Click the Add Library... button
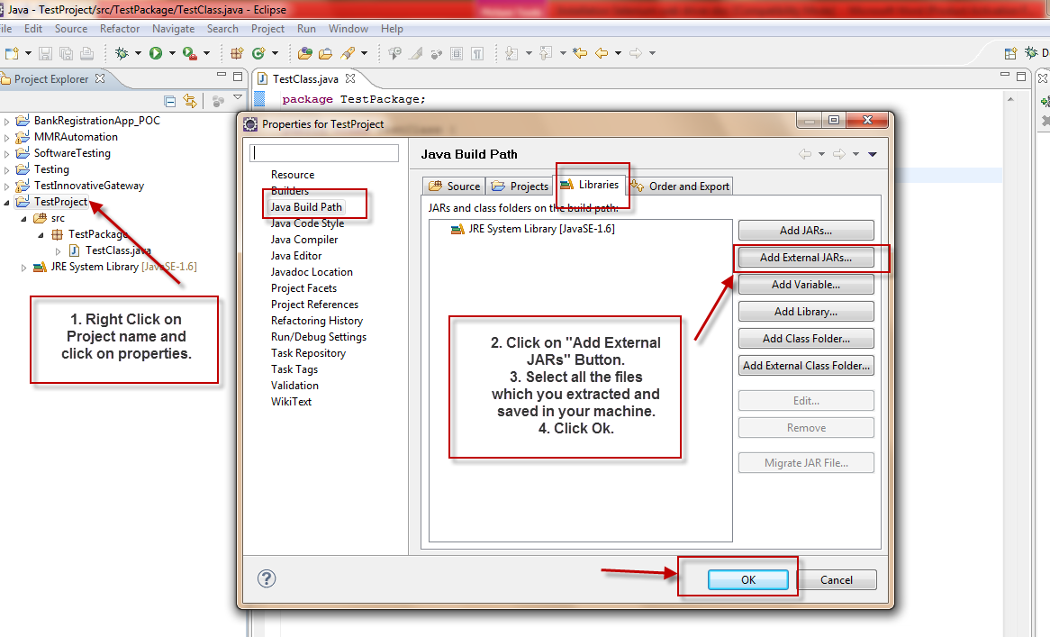Image resolution: width=1050 pixels, height=637 pixels. coord(806,312)
